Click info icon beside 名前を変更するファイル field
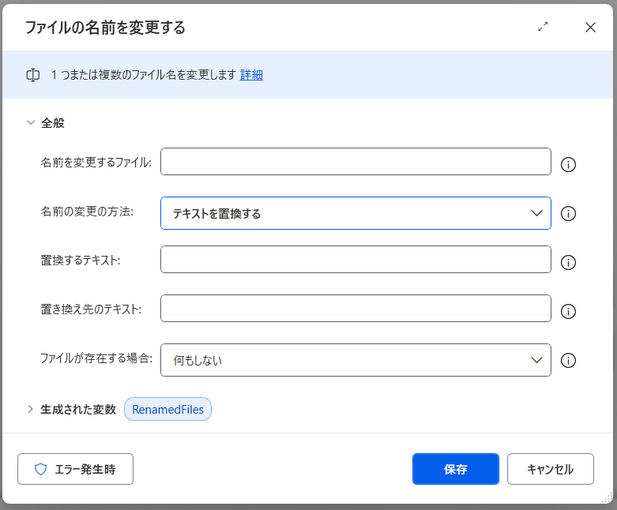 coord(567,164)
